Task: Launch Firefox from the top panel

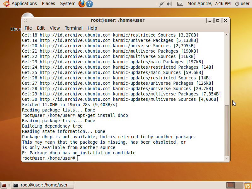Action: pos(82,3)
